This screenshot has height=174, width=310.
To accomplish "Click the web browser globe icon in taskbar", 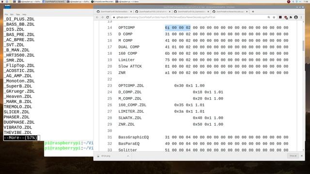I will pos(7,1).
